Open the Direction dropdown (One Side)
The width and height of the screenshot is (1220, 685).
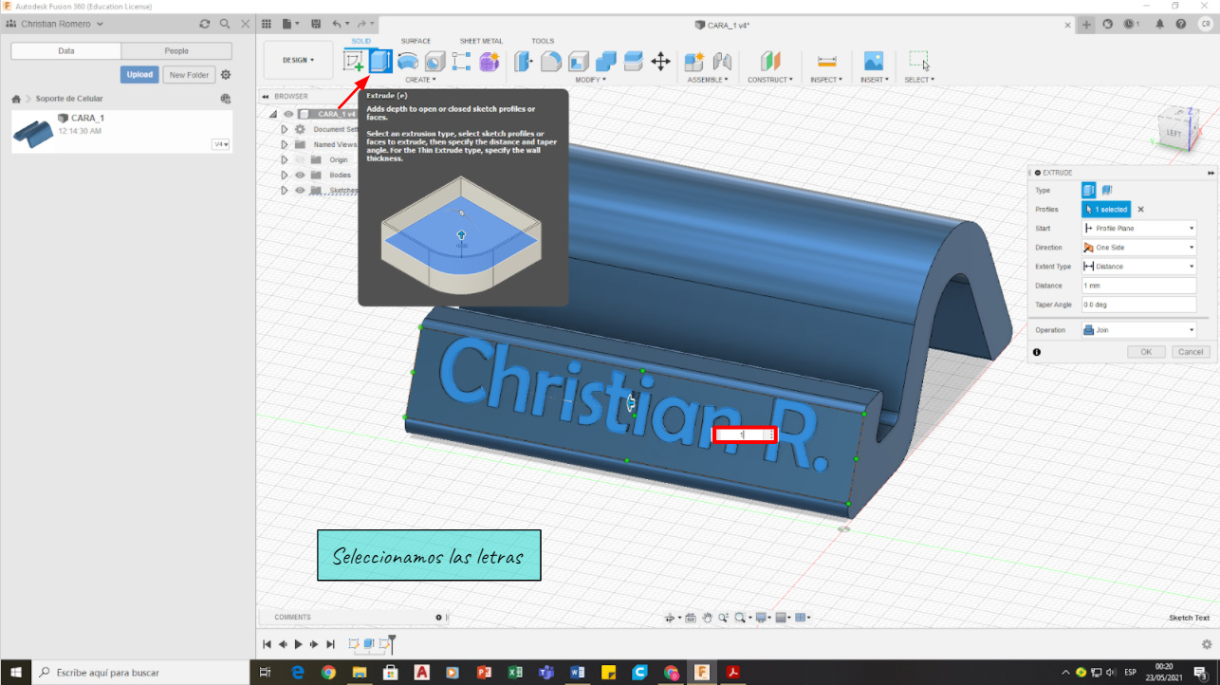1138,248
